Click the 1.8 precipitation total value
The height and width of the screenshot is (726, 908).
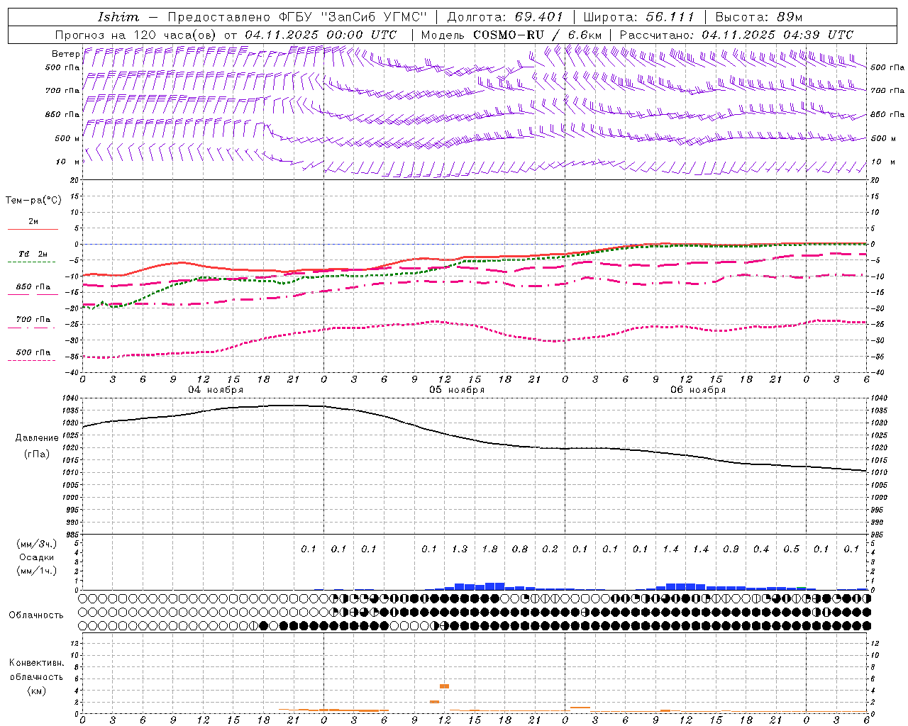coord(489,549)
